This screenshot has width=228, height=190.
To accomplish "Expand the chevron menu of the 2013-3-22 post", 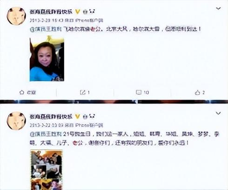I will tap(218, 114).
